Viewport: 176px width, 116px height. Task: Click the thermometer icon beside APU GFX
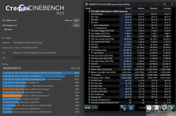89,22
